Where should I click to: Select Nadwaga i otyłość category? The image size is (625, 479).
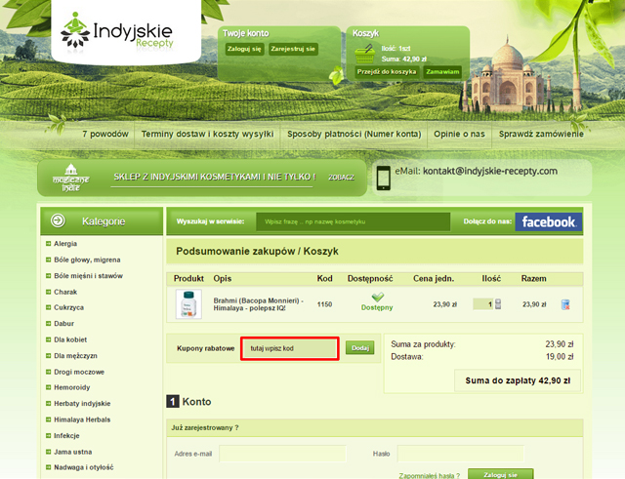click(x=83, y=467)
